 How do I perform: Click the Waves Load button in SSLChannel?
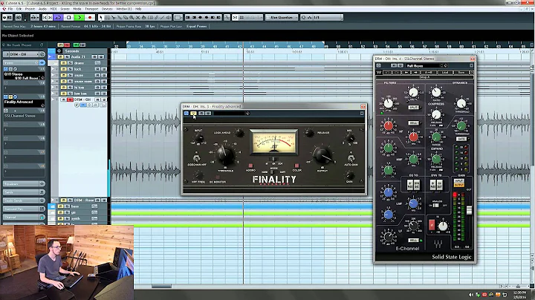click(445, 72)
